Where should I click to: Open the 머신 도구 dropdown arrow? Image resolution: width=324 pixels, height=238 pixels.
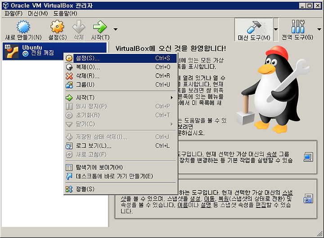click(276, 29)
